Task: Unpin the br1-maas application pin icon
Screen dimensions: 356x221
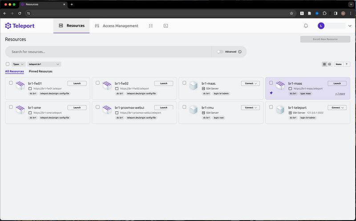Action: tap(271, 93)
